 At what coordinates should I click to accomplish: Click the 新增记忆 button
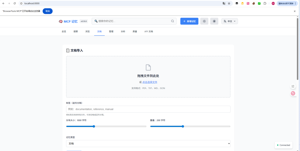pos(189,21)
